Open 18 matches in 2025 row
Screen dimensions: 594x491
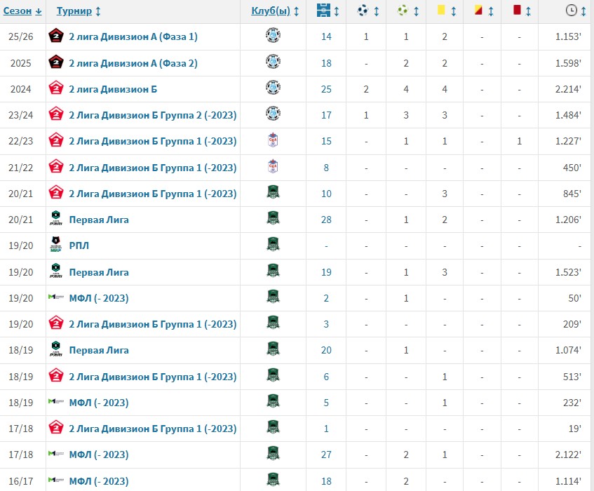[x=326, y=63]
